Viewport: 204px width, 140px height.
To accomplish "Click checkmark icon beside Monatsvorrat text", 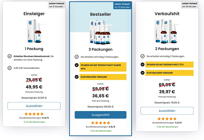I will [9, 56].
